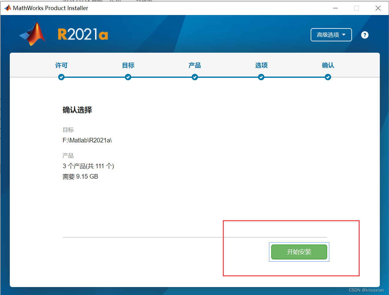Screen dimensions: 389x295
Task: Click the text 需要 9.15 GB
Action: tap(80, 176)
